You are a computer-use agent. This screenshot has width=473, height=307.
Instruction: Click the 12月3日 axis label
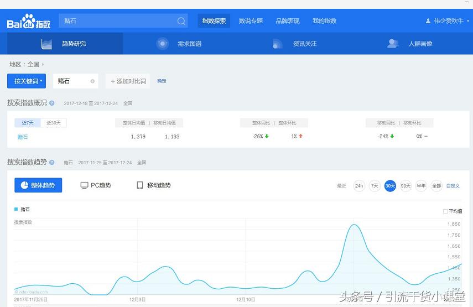pos(138,299)
